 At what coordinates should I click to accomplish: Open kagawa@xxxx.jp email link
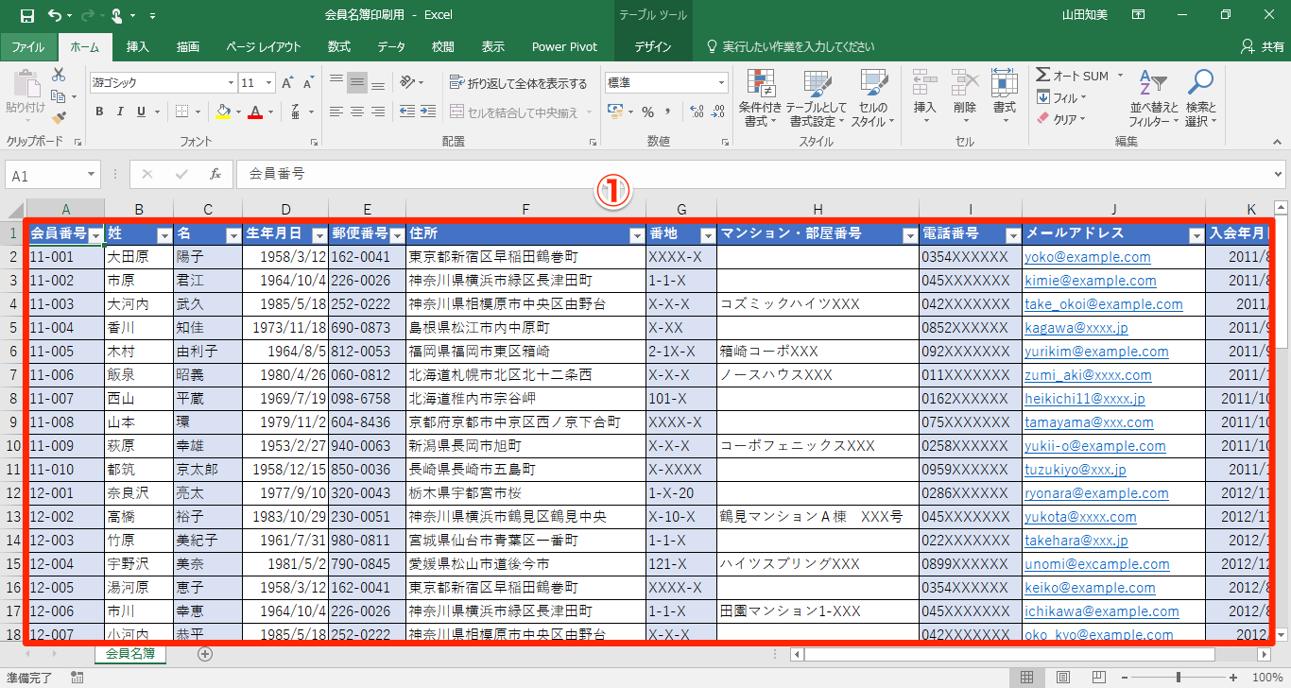(x=1076, y=328)
